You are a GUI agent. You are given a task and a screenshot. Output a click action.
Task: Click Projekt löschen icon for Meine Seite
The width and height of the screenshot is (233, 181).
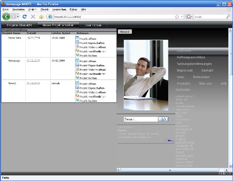[77, 55]
